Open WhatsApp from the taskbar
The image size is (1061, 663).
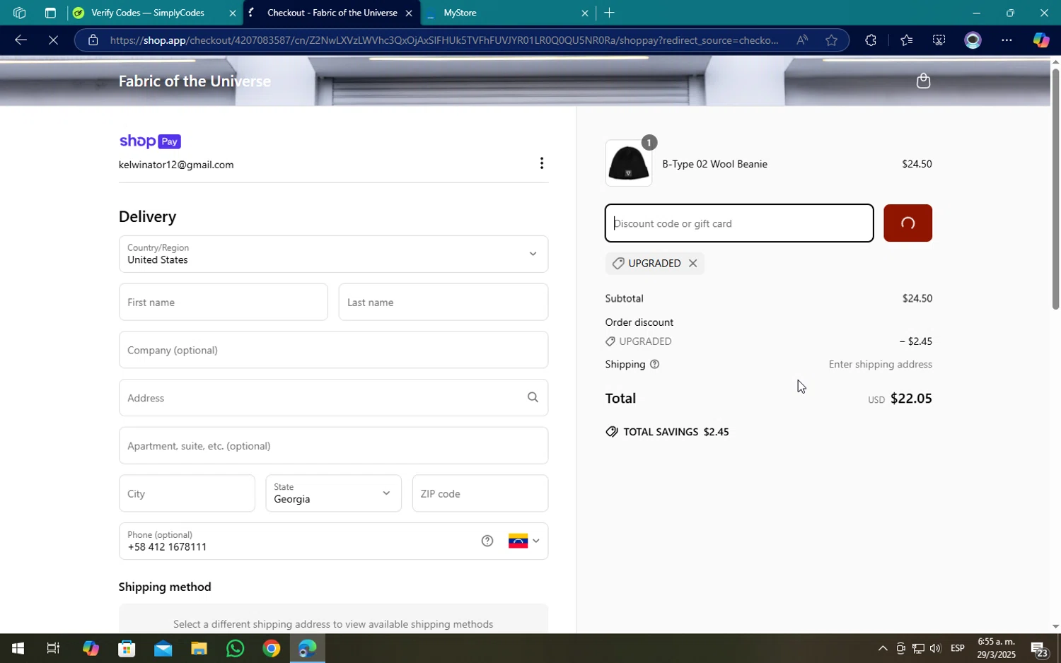tap(235, 648)
